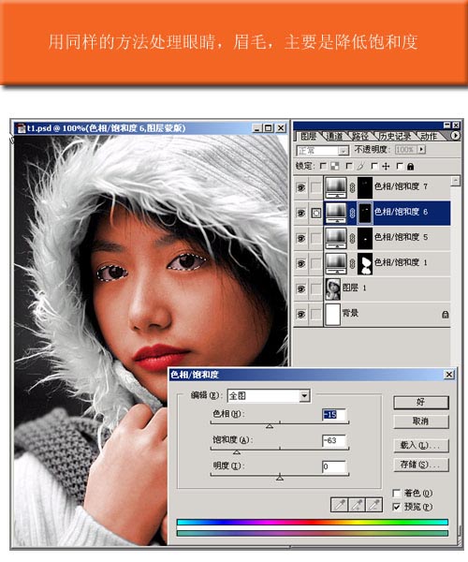Click the lock icon on 背景 layer

pos(446,315)
